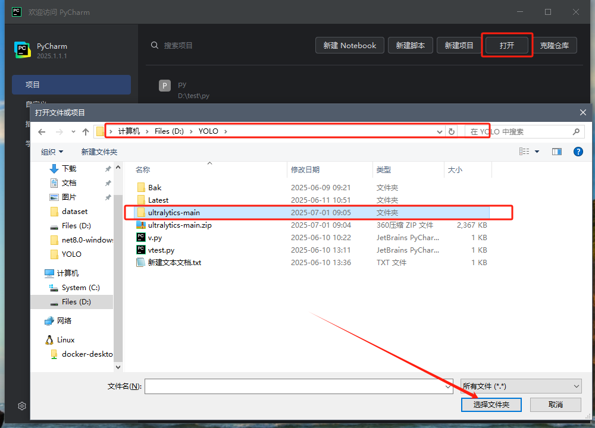This screenshot has width=595, height=428.
Task: Select net8.0-windows folder in navigation pane
Action: [87, 240]
